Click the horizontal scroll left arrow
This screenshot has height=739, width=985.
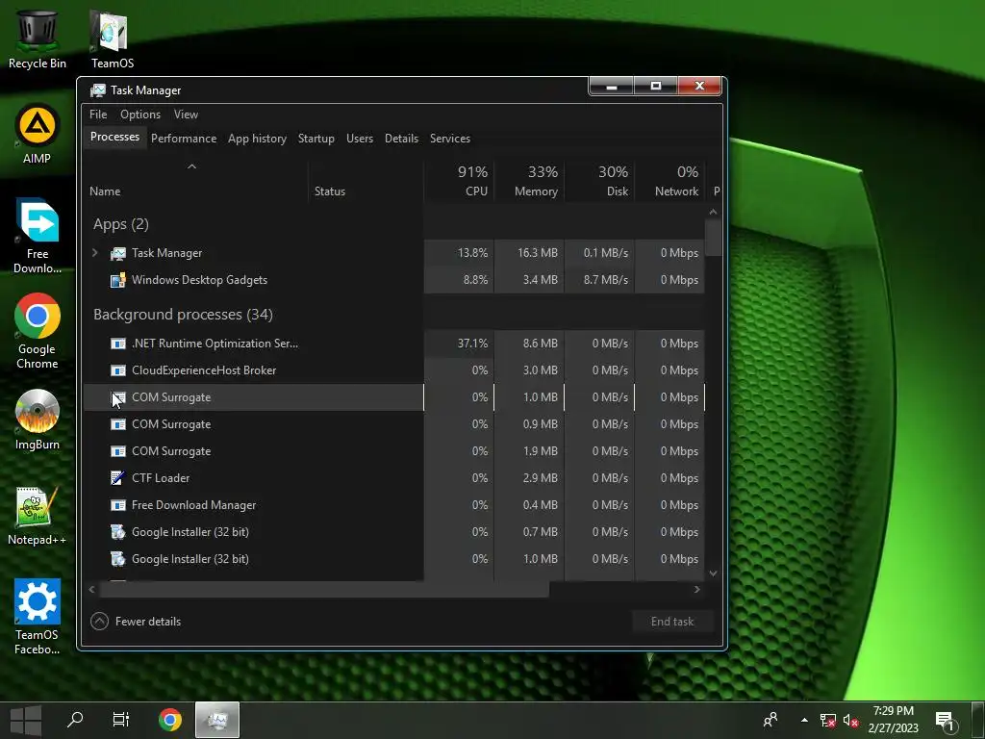pos(91,590)
